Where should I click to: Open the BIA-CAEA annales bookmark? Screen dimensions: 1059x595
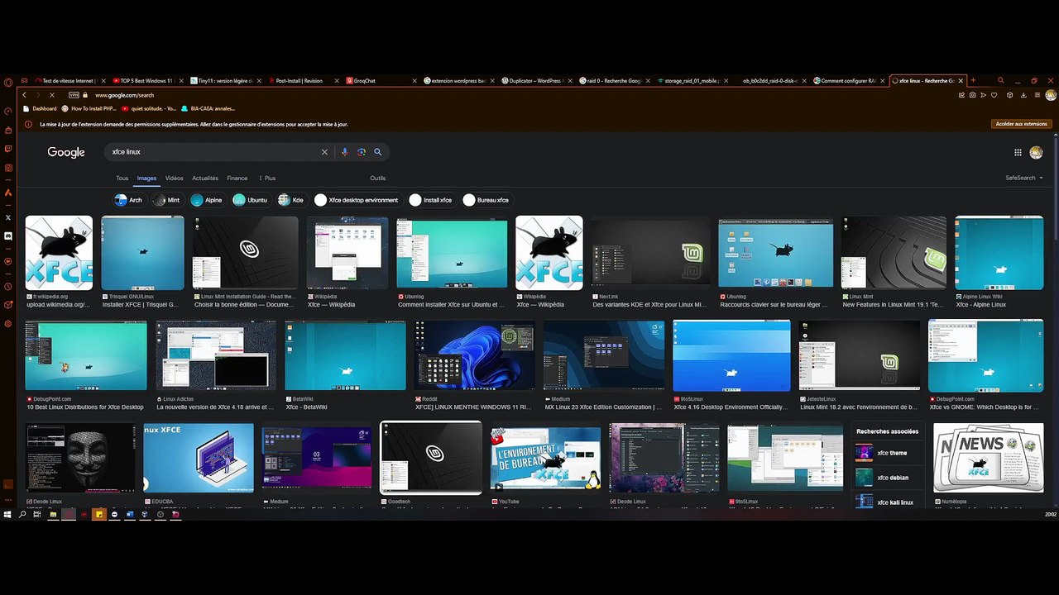coord(208,108)
